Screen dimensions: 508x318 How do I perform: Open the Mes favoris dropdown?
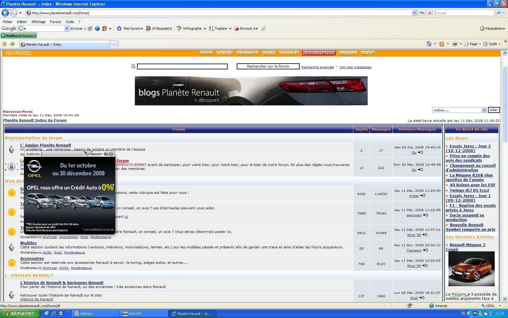(130, 28)
